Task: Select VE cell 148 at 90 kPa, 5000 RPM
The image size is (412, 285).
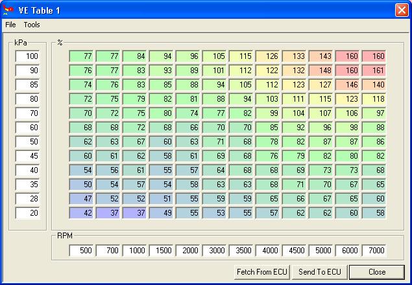Action: (x=321, y=71)
